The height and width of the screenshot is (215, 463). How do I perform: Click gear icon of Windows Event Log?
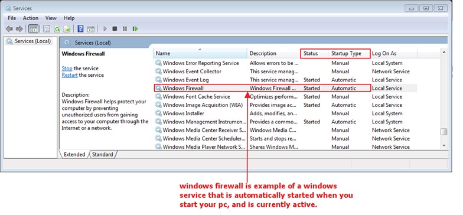pyautogui.click(x=158, y=80)
